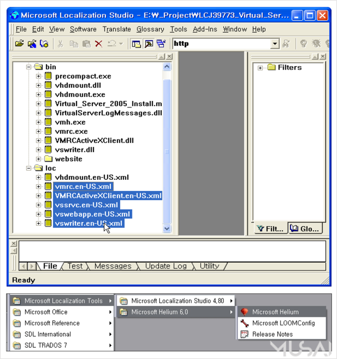Collapse the loc folder
The width and height of the screenshot is (337, 359).
(29, 168)
